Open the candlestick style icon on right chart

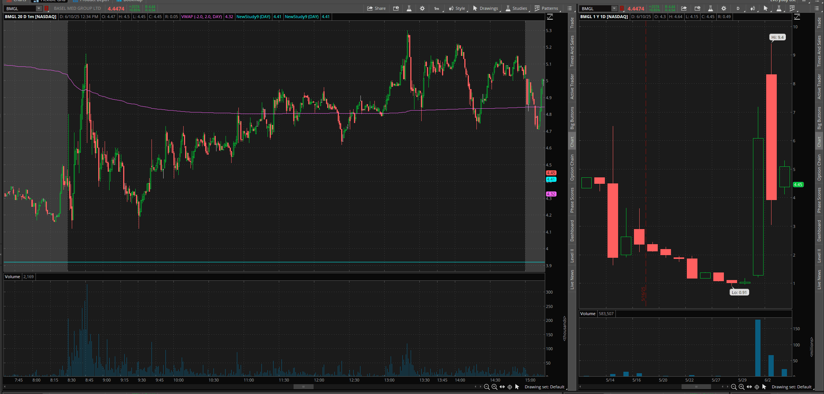(753, 8)
